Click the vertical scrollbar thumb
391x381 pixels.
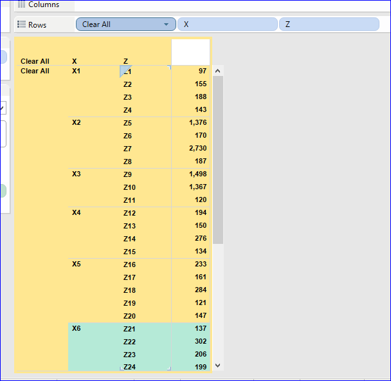coord(218,160)
